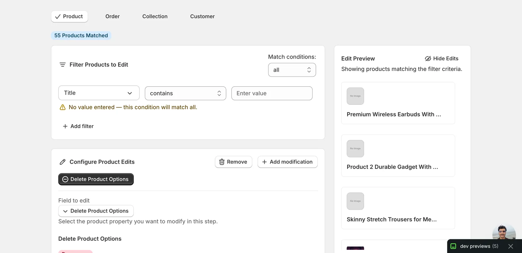Select the Product tab
The height and width of the screenshot is (253, 522).
pos(69,17)
